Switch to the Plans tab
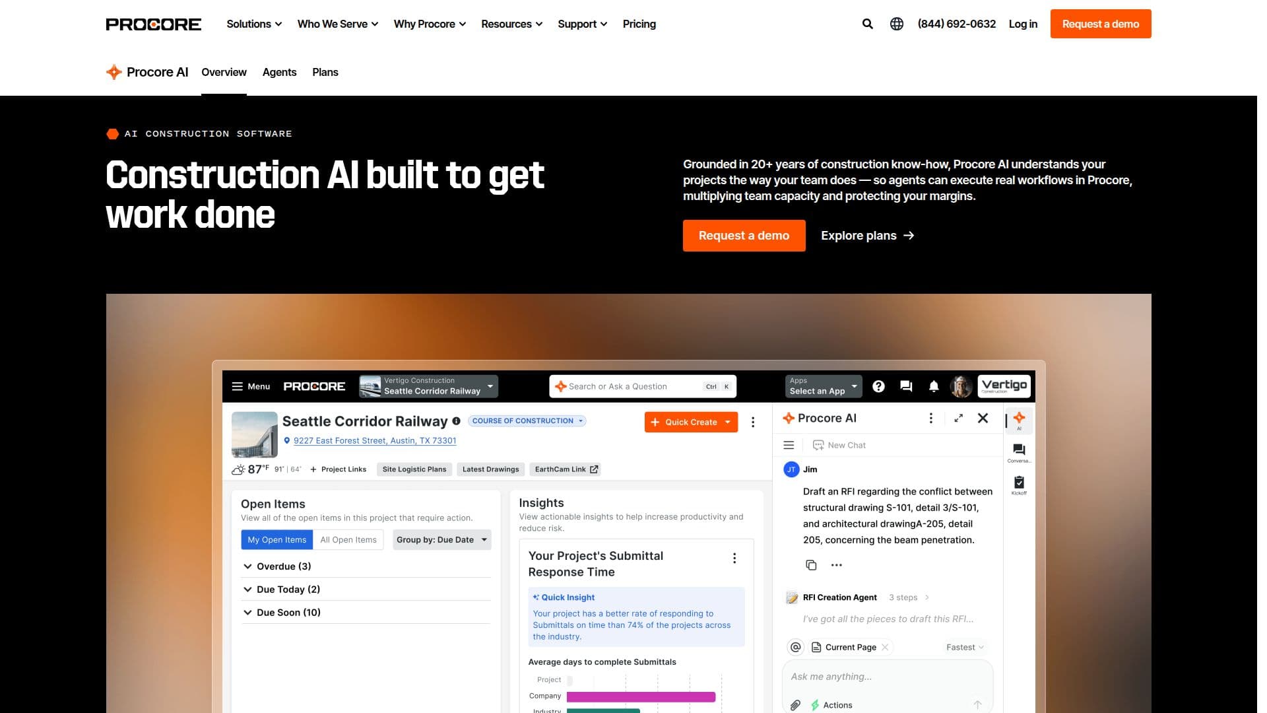1267x713 pixels. (x=325, y=72)
